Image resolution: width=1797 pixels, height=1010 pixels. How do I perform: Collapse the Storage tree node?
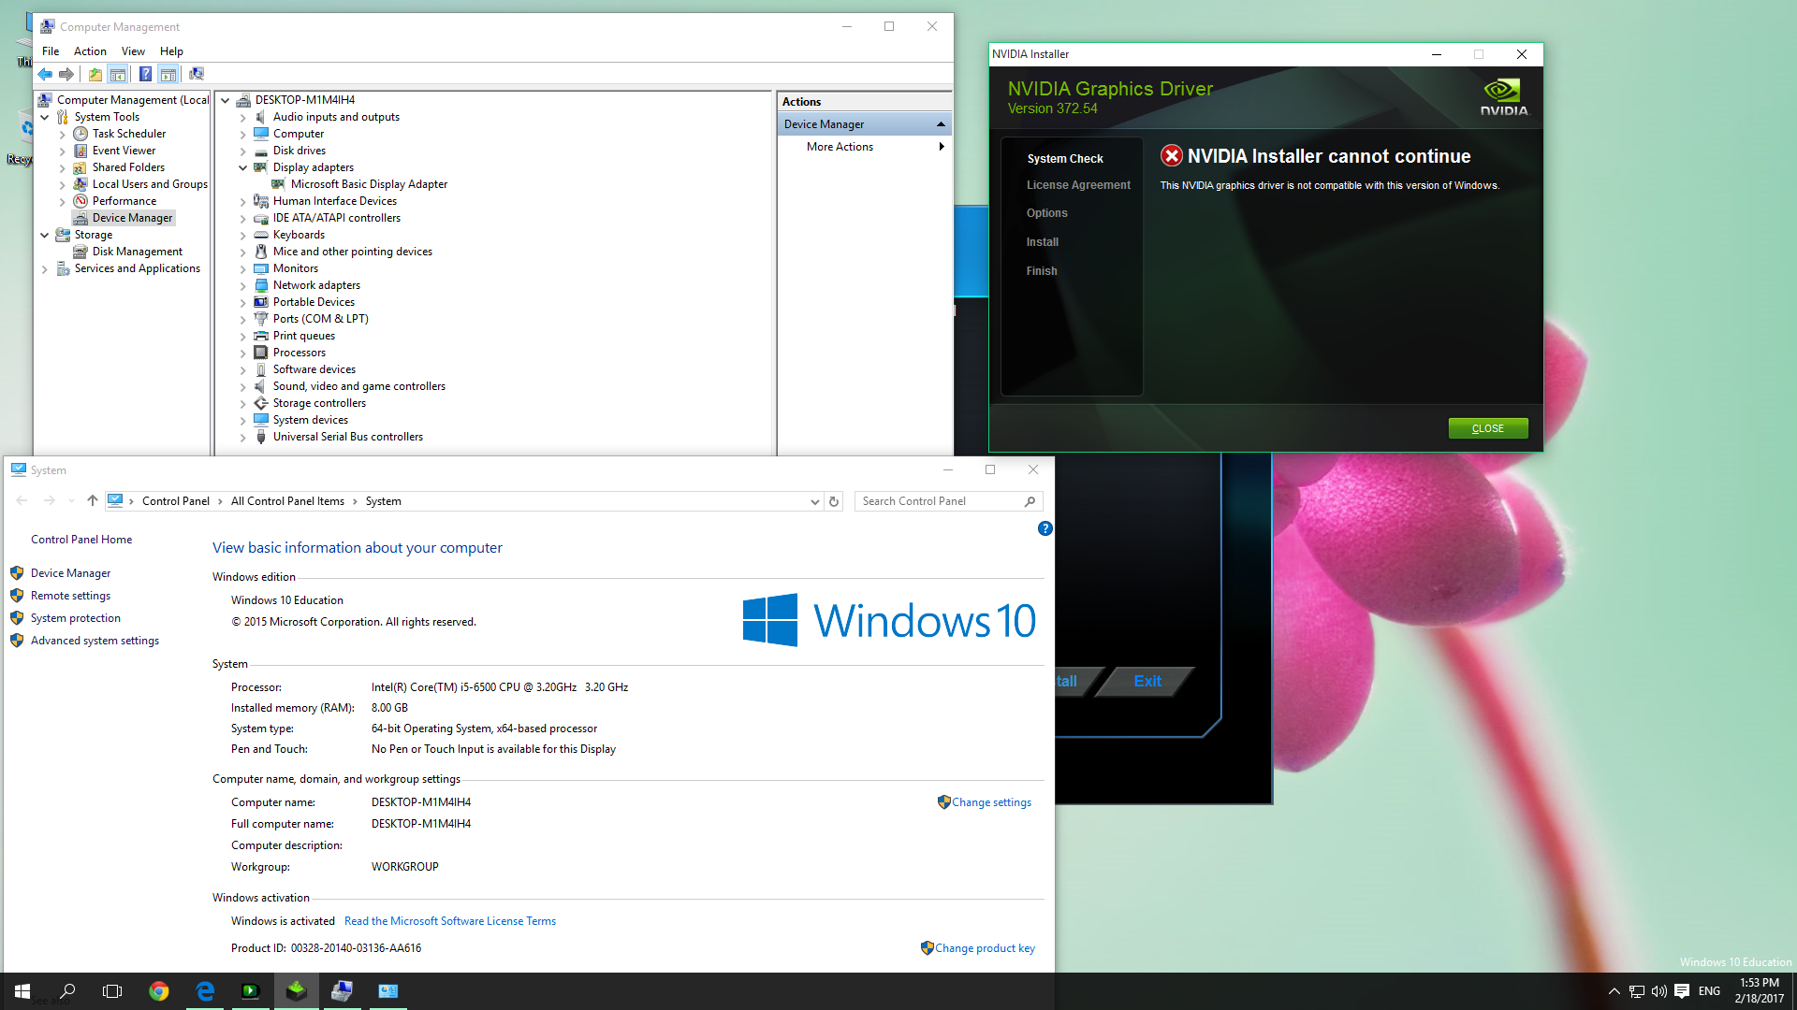pos(44,235)
